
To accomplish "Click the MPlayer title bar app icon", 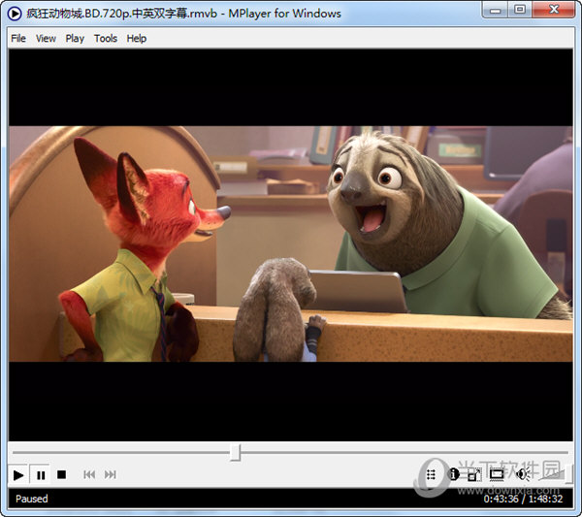I will point(16,14).
